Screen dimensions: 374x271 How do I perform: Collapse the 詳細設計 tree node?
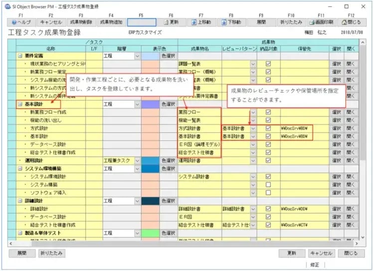click(19, 201)
